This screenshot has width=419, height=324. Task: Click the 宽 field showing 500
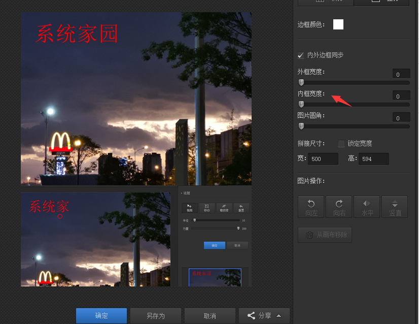(323, 159)
